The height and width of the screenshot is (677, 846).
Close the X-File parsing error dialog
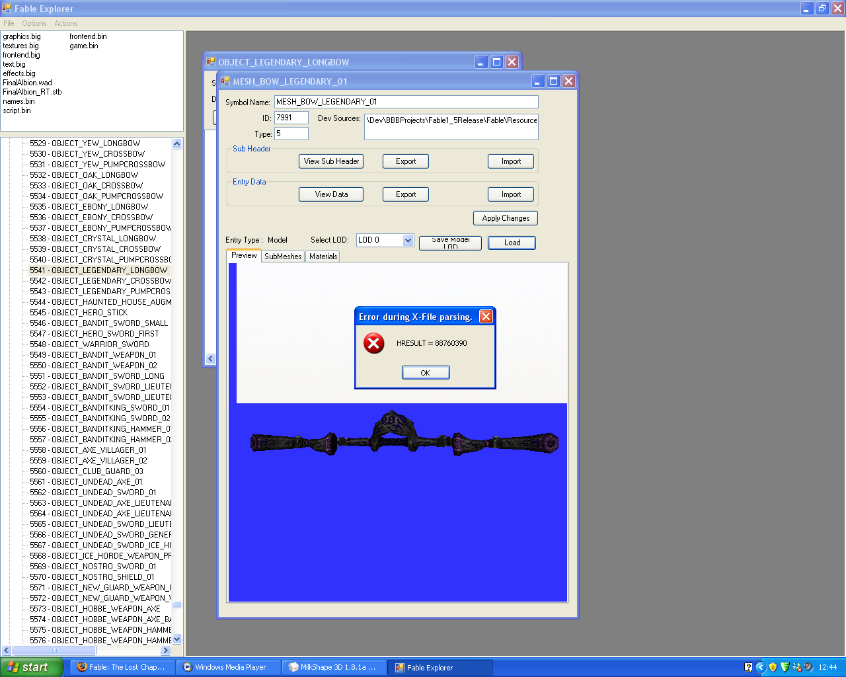pyautogui.click(x=486, y=317)
